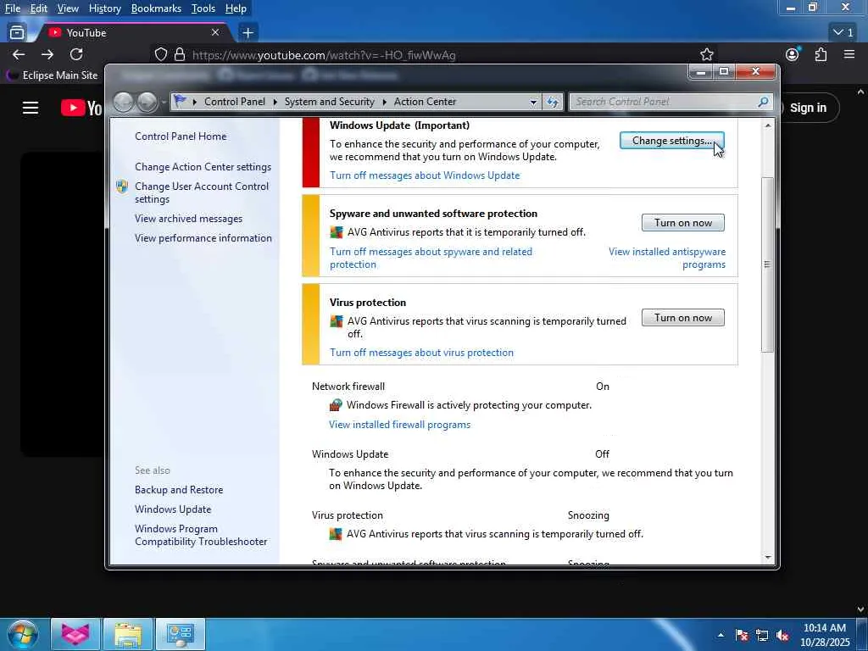This screenshot has height=651, width=868.
Task: Open the Tools menu
Action: [x=203, y=8]
